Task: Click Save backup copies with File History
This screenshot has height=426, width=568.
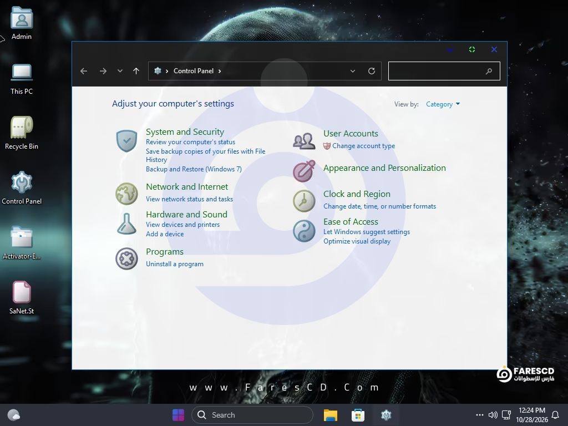Action: [x=205, y=155]
